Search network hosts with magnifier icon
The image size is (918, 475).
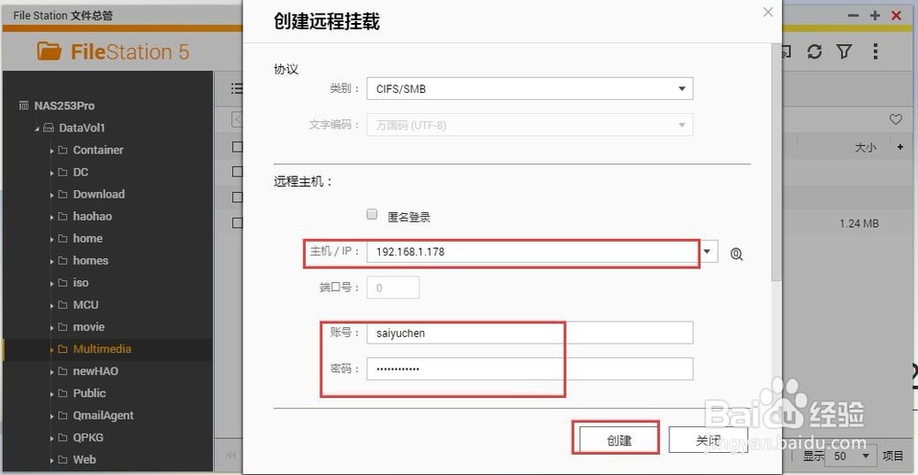[x=736, y=254]
